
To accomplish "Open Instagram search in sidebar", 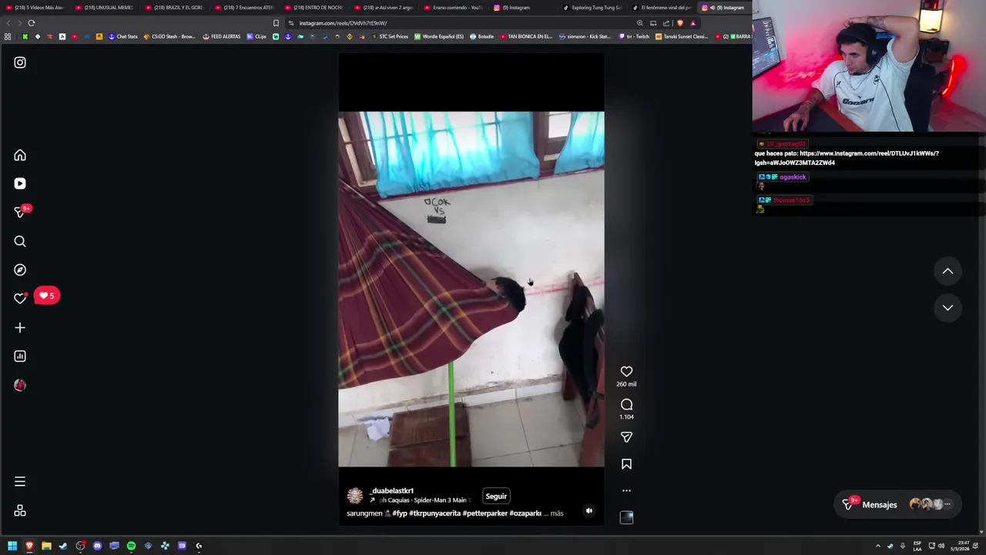I will (20, 241).
